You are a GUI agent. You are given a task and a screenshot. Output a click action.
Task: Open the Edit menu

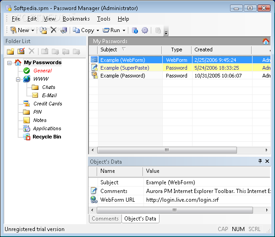tap(32, 19)
